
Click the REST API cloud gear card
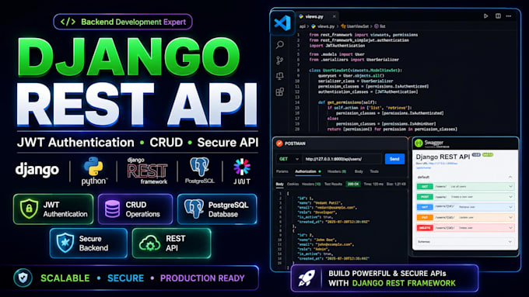point(171,243)
